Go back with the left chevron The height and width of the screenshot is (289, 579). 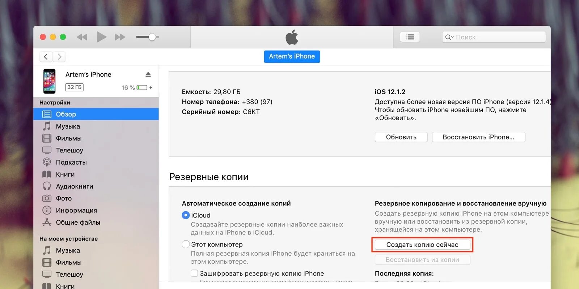click(x=46, y=57)
